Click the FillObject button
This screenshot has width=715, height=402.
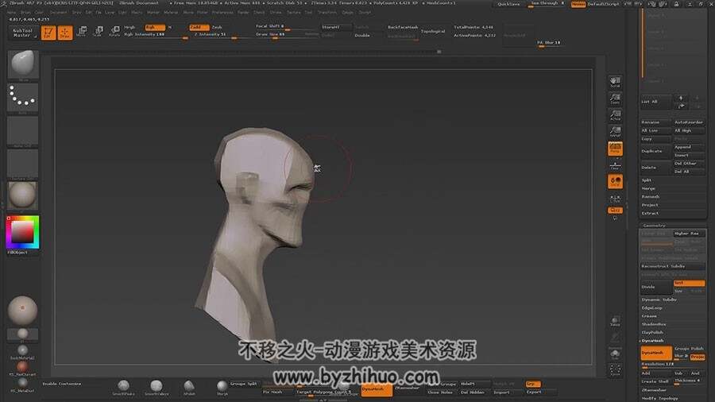(18, 252)
